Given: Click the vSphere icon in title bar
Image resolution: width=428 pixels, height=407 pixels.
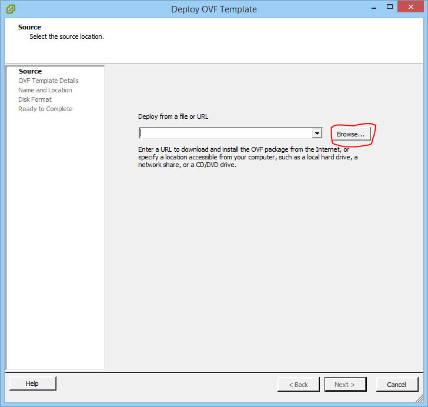Looking at the screenshot, I should click(x=11, y=9).
